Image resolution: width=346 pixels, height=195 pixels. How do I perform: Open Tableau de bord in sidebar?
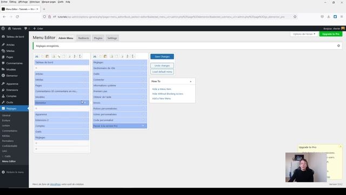[x=15, y=37]
